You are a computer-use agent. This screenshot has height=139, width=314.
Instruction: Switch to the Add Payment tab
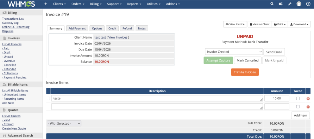77,28
